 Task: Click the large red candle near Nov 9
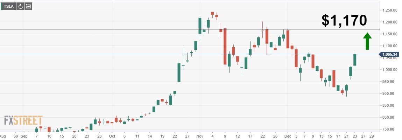225,46
